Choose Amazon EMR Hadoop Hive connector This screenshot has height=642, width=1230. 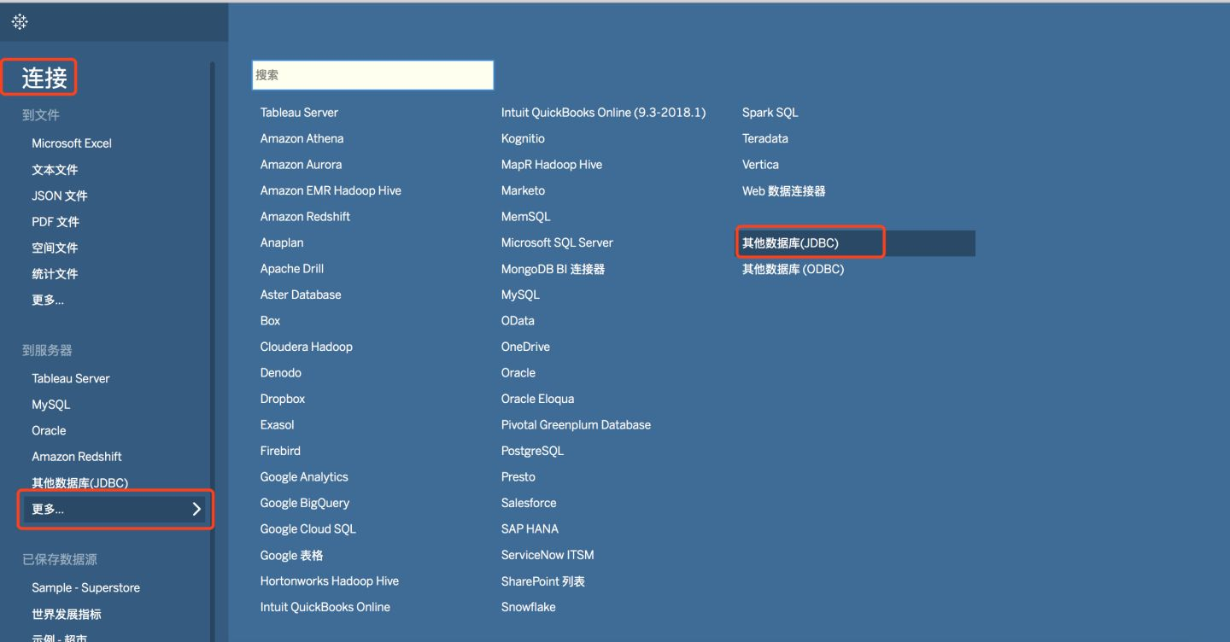pos(331,190)
